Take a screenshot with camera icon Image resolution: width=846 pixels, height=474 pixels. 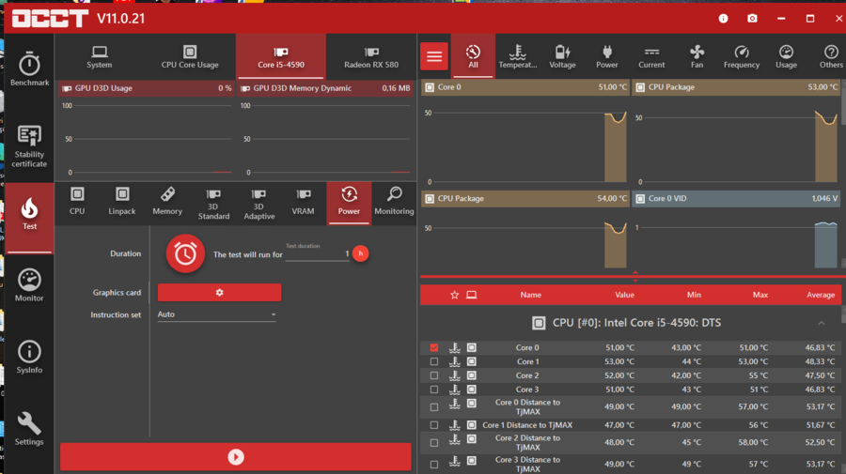coord(752,19)
